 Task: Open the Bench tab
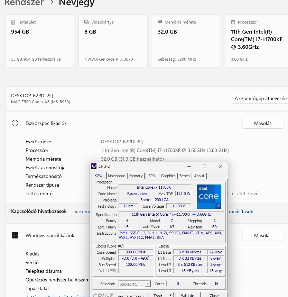184,176
